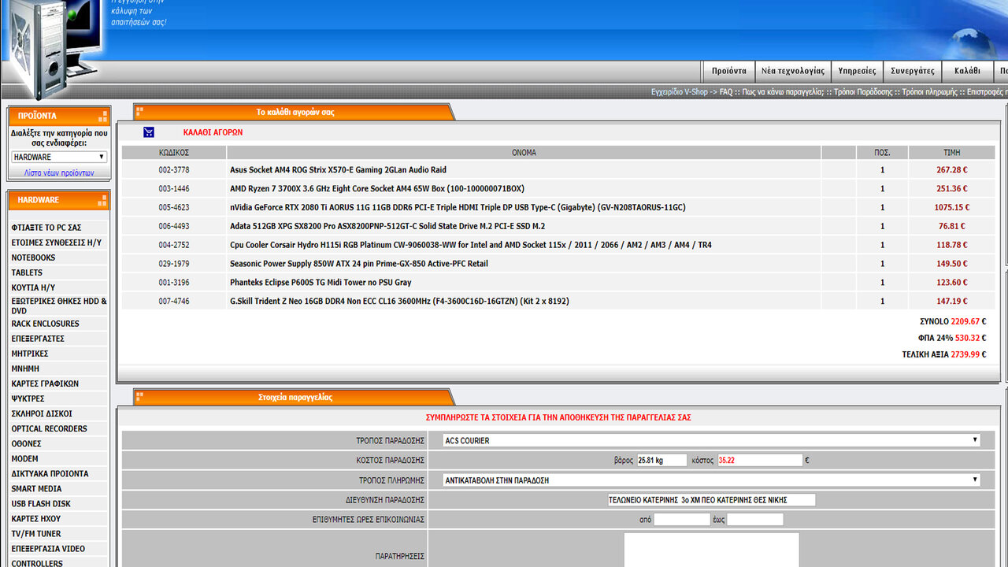Open the Εγχειρίδιο V-Shop link
1008x567 pixels.
pos(680,92)
